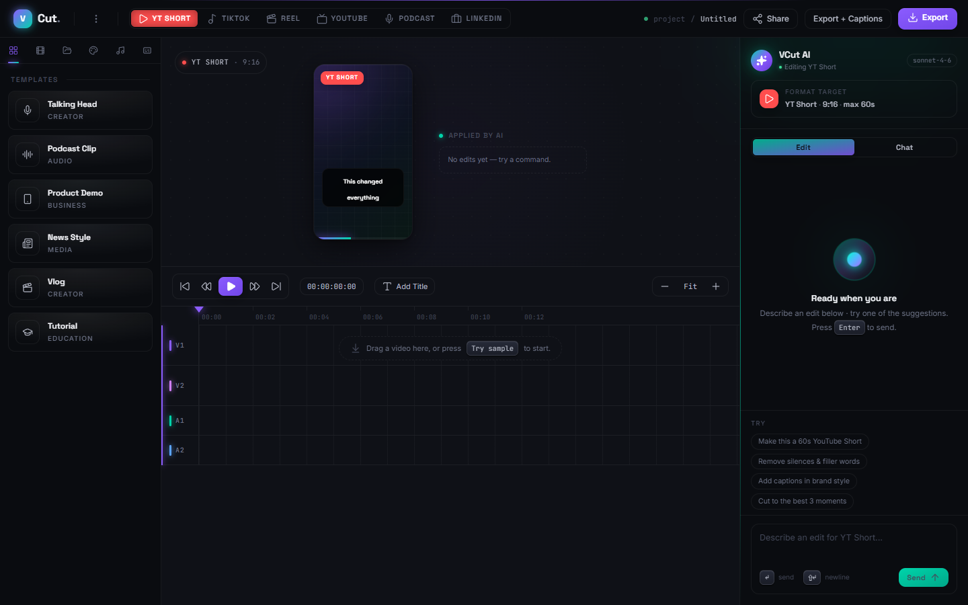Open the music note audio panel
Image resolution: width=968 pixels, height=605 pixels.
(x=120, y=50)
